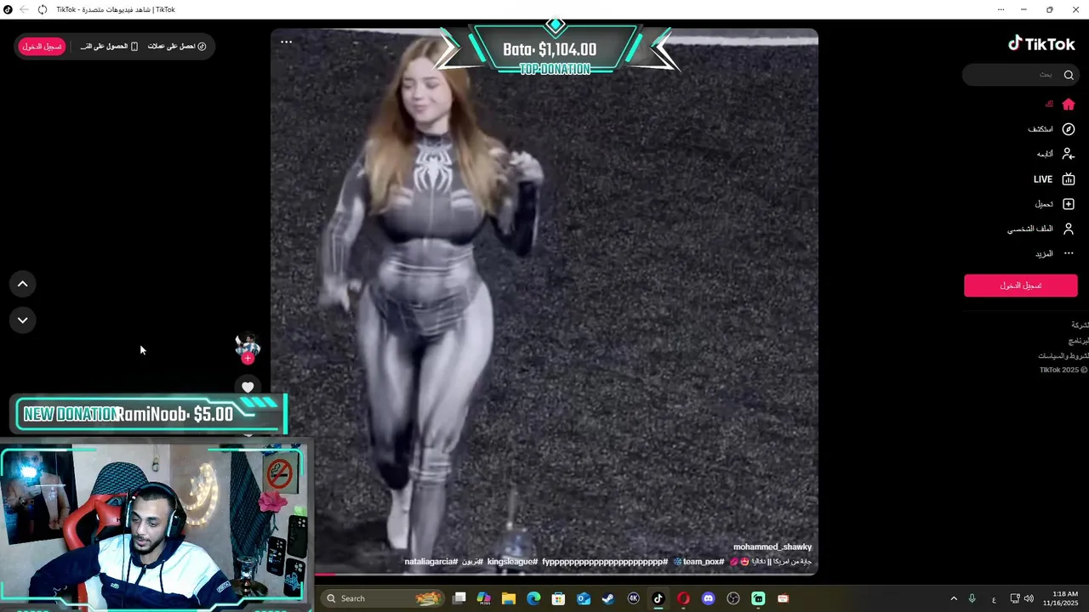Screen dimensions: 1089x612
Task: Open the volume tray icon
Action: (x=1029, y=598)
